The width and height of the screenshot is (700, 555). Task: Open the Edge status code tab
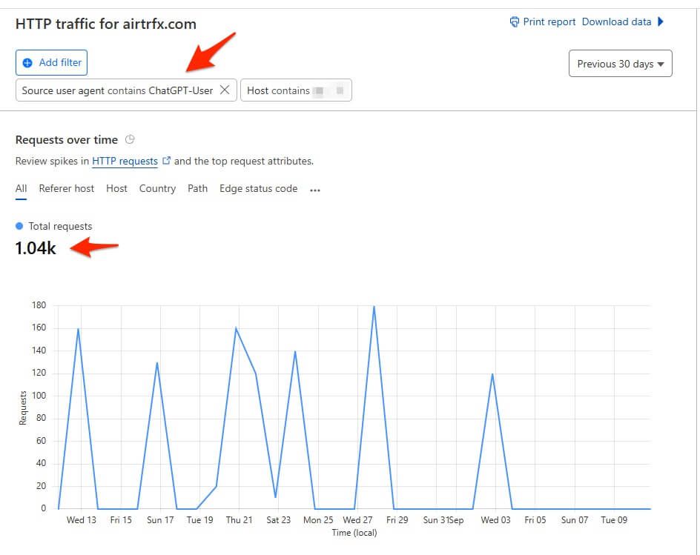pyautogui.click(x=258, y=189)
